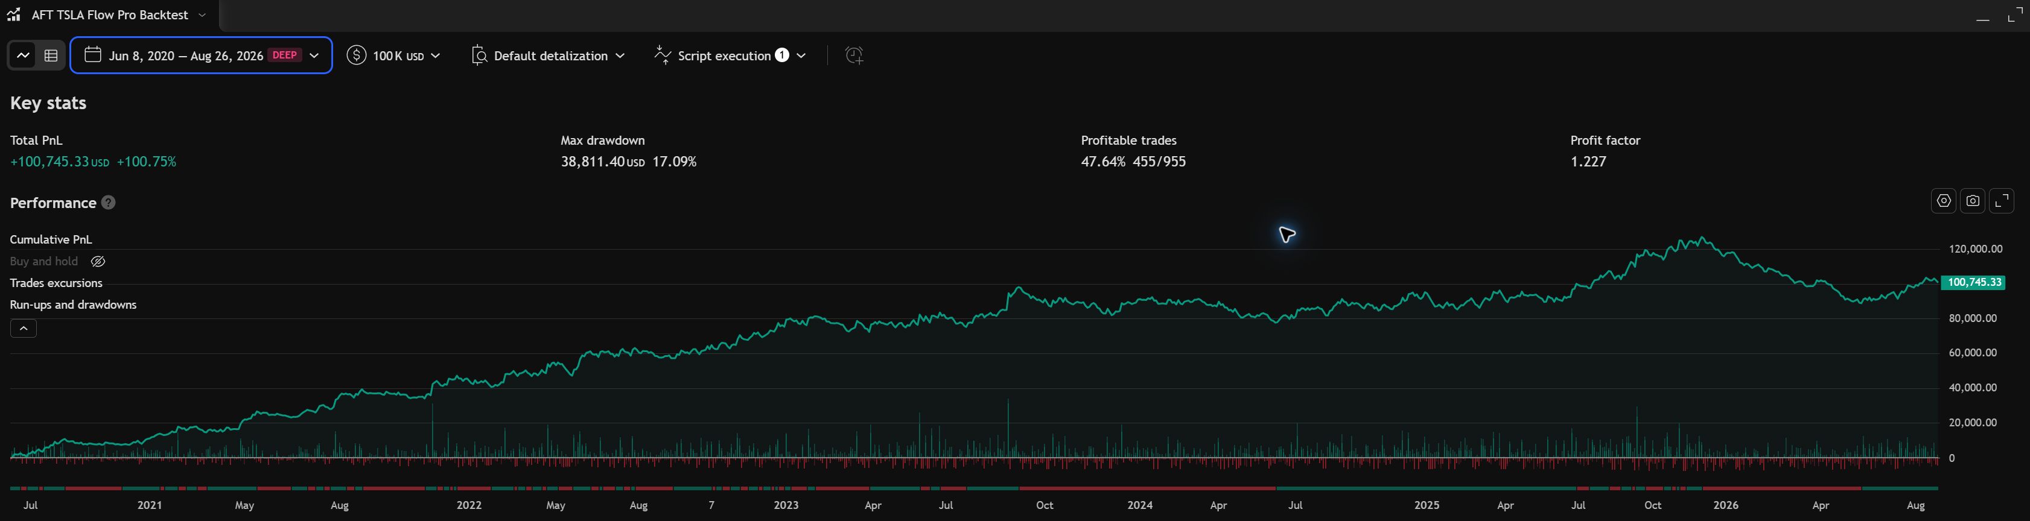The image size is (2030, 521).
Task: Toggle the Trades excursions series
Action: click(56, 283)
